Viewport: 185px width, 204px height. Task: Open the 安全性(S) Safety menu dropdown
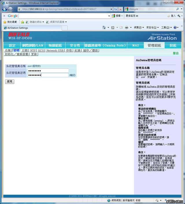[x=152, y=27]
